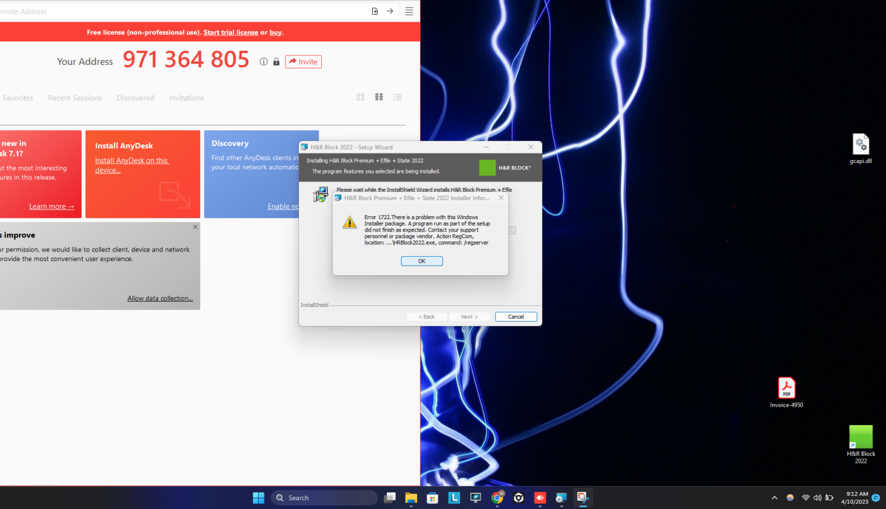Image resolution: width=886 pixels, height=509 pixels.
Task: Click the connect arrow in address bar
Action: click(x=390, y=11)
